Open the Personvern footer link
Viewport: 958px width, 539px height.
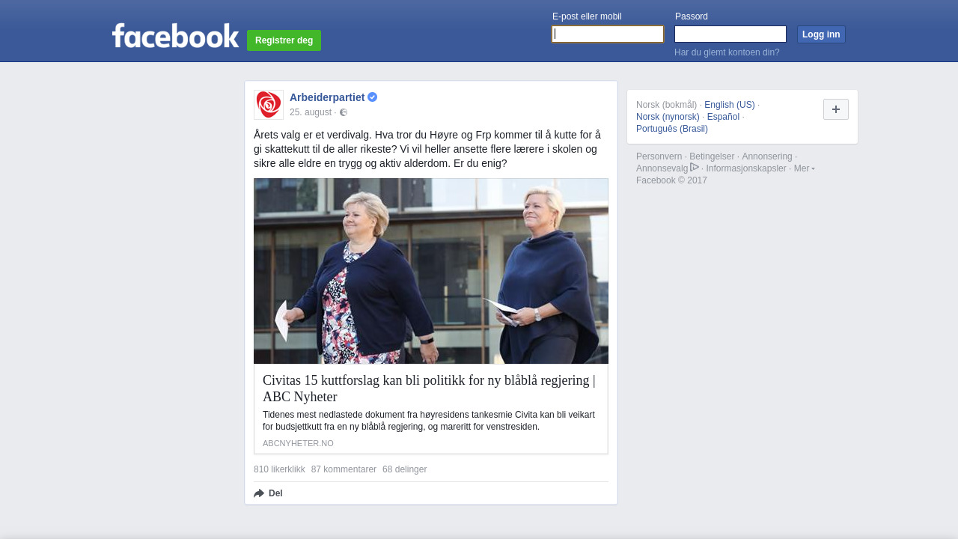[x=659, y=156]
